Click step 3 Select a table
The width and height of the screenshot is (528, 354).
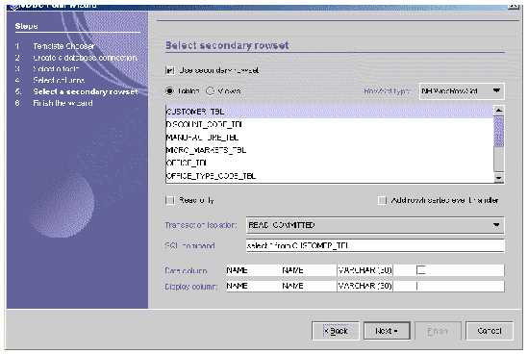(56, 68)
